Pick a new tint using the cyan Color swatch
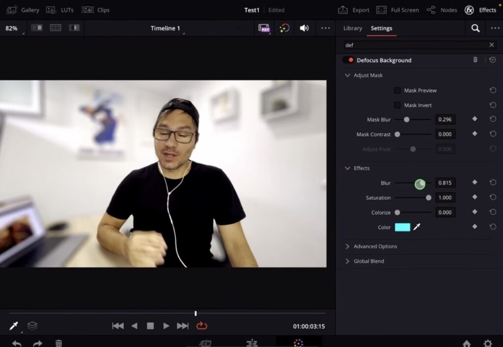The width and height of the screenshot is (503, 347). [403, 227]
